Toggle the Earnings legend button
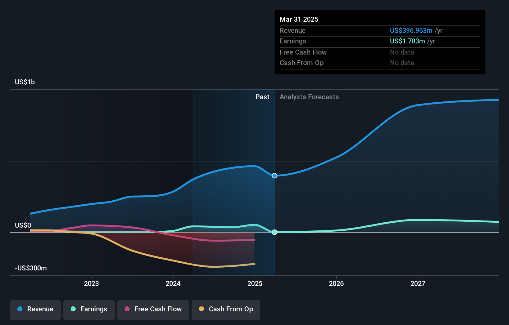The height and width of the screenshot is (325, 509). pyautogui.click(x=89, y=310)
